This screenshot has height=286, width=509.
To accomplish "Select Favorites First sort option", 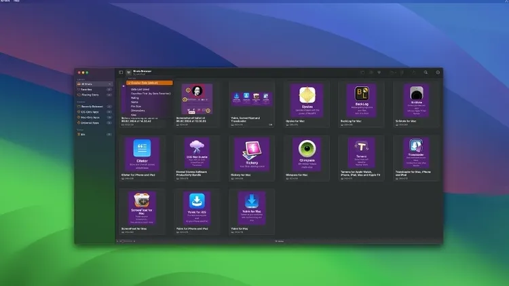I will tap(151, 93).
